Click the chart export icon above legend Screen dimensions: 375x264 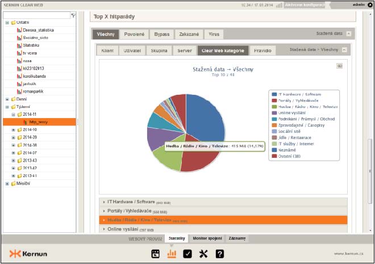[x=340, y=66]
